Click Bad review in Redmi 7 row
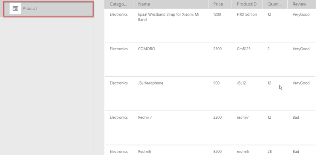This screenshot has height=155, width=316. coord(296,117)
